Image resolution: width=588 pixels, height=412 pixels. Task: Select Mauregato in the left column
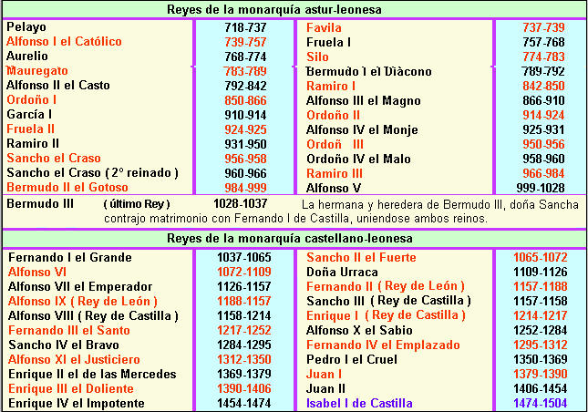click(x=40, y=71)
